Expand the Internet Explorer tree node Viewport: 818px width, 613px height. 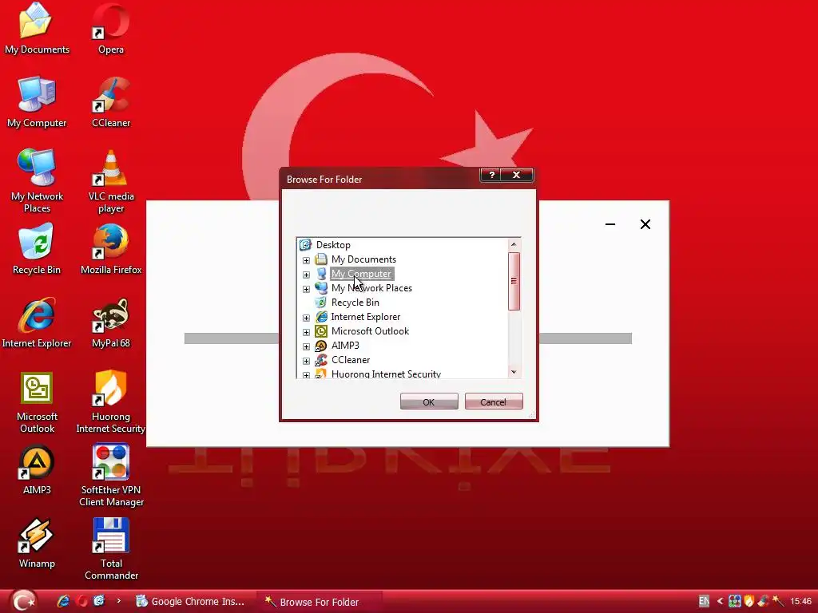[x=306, y=318]
